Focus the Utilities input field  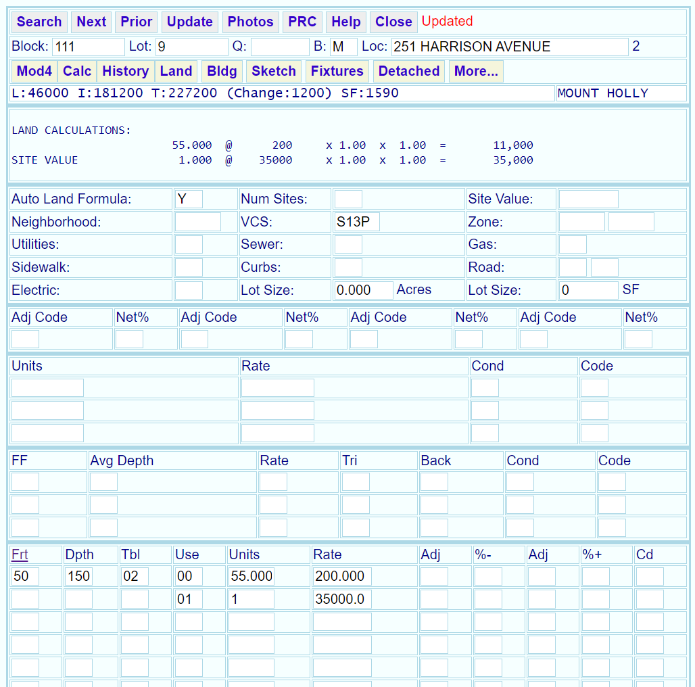189,245
